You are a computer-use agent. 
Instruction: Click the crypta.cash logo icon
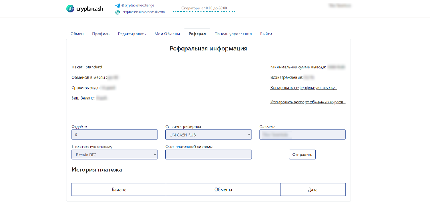[x=70, y=8]
